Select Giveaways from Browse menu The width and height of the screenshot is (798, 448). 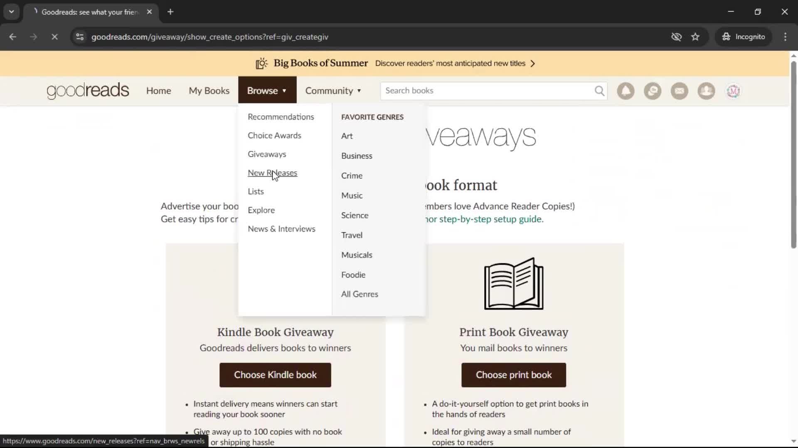(x=267, y=154)
